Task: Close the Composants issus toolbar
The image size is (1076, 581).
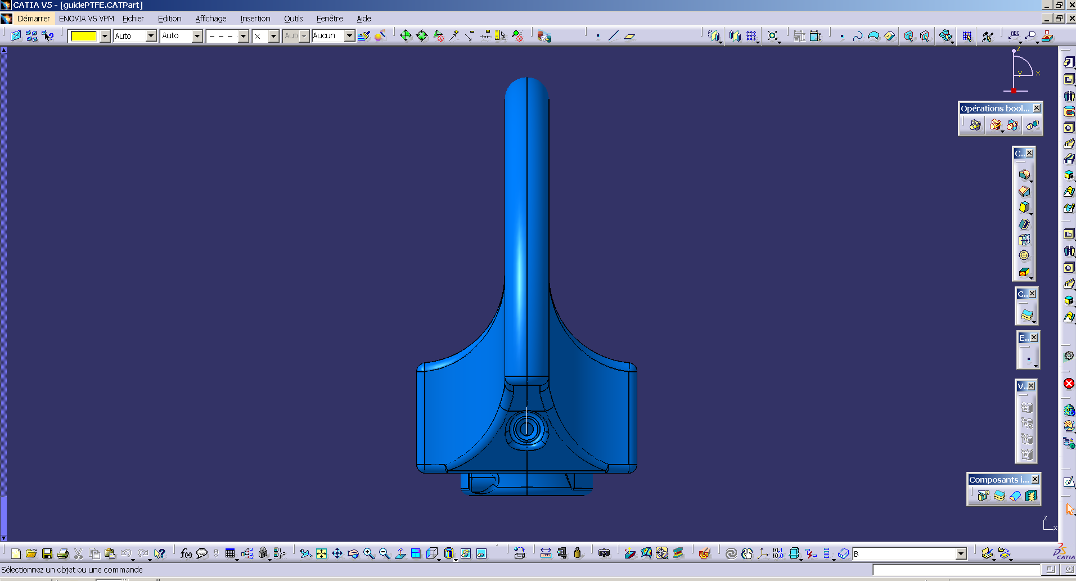Action: pyautogui.click(x=1035, y=479)
